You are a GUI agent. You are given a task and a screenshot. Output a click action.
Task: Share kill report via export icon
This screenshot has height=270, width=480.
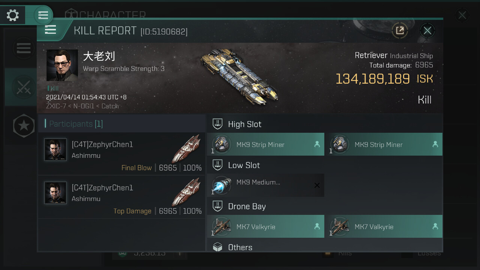pos(400,30)
